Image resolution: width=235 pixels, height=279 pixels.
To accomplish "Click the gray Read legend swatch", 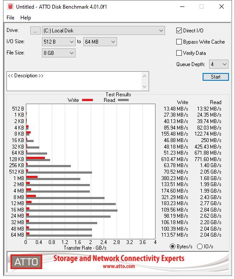I will (x=123, y=100).
